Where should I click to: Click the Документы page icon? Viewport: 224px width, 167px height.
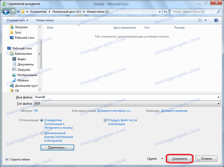click(14, 64)
